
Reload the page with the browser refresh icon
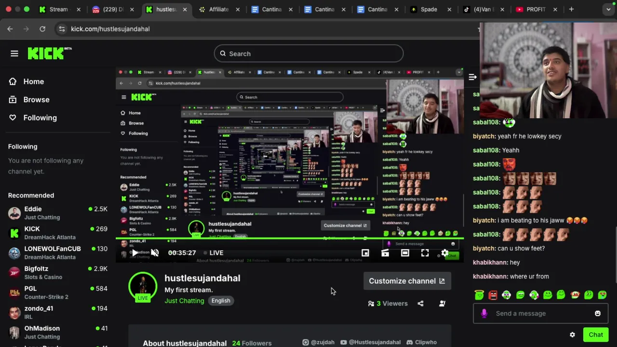[x=42, y=29]
